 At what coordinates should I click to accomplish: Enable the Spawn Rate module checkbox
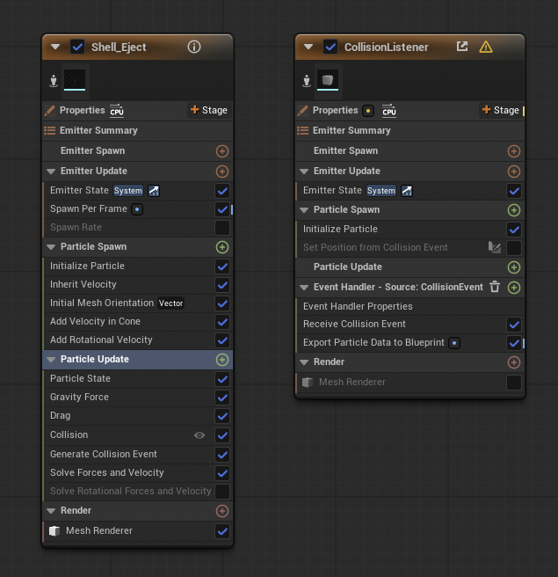[222, 228]
